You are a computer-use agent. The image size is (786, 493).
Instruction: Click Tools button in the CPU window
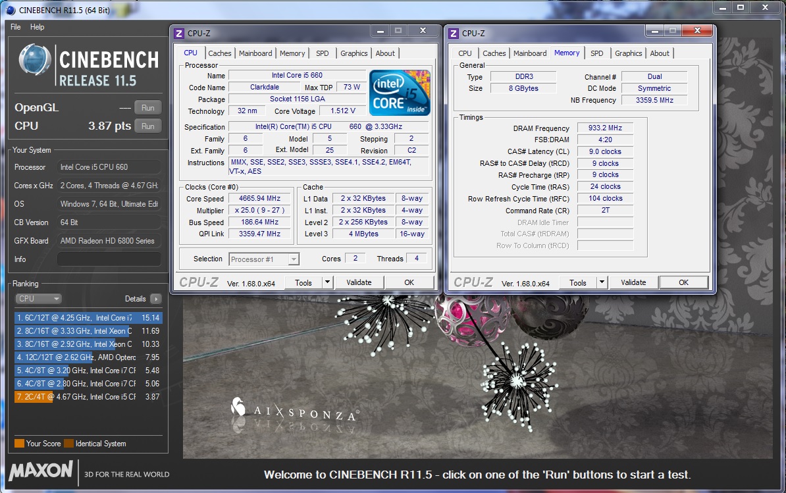[x=303, y=282]
